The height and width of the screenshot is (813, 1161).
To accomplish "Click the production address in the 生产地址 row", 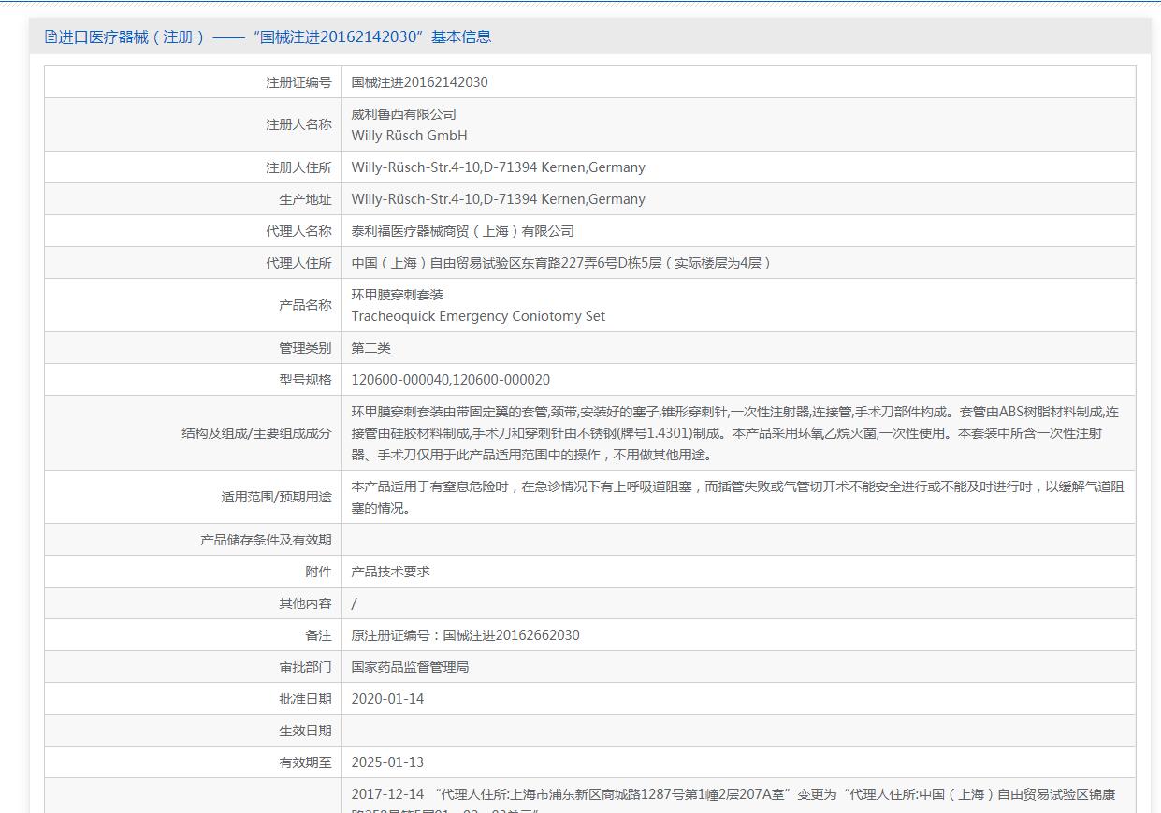I will pyautogui.click(x=498, y=199).
